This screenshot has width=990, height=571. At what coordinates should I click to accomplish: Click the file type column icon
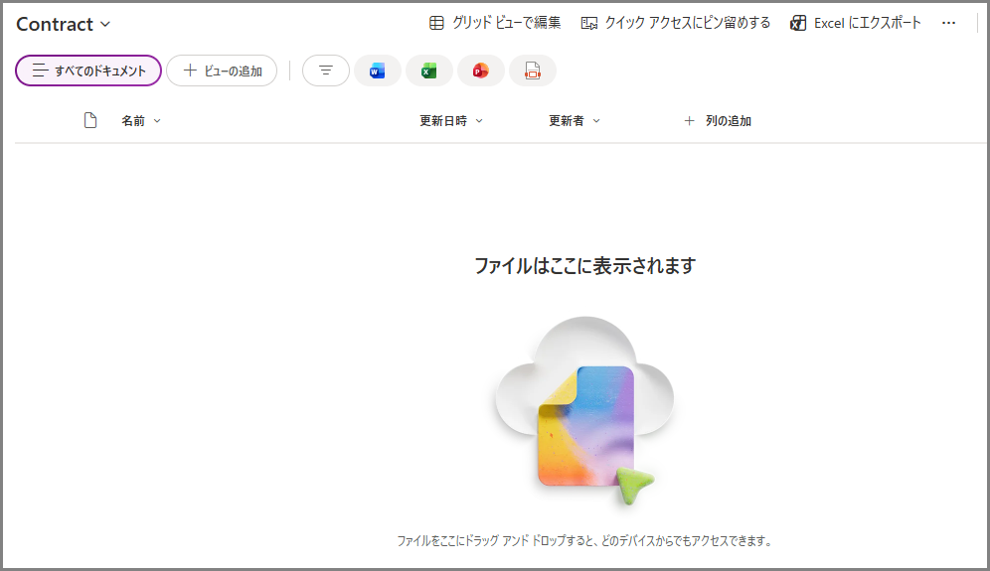90,121
